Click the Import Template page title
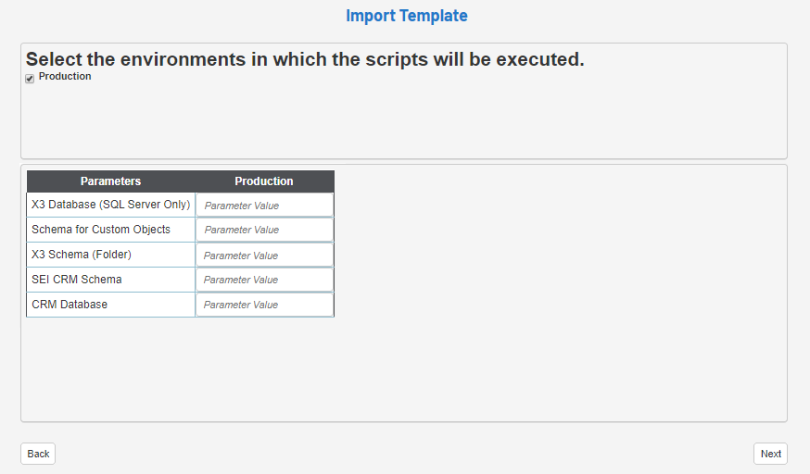Viewport: 810px width, 474px height. (406, 16)
